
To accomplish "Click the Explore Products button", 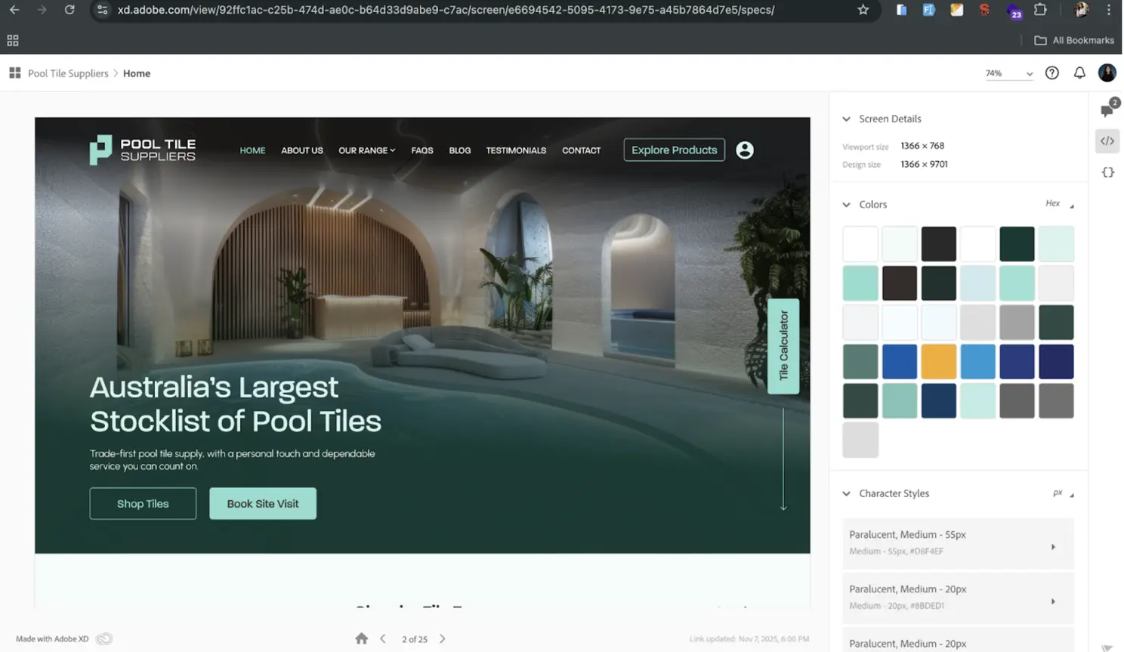I will pyautogui.click(x=674, y=150).
